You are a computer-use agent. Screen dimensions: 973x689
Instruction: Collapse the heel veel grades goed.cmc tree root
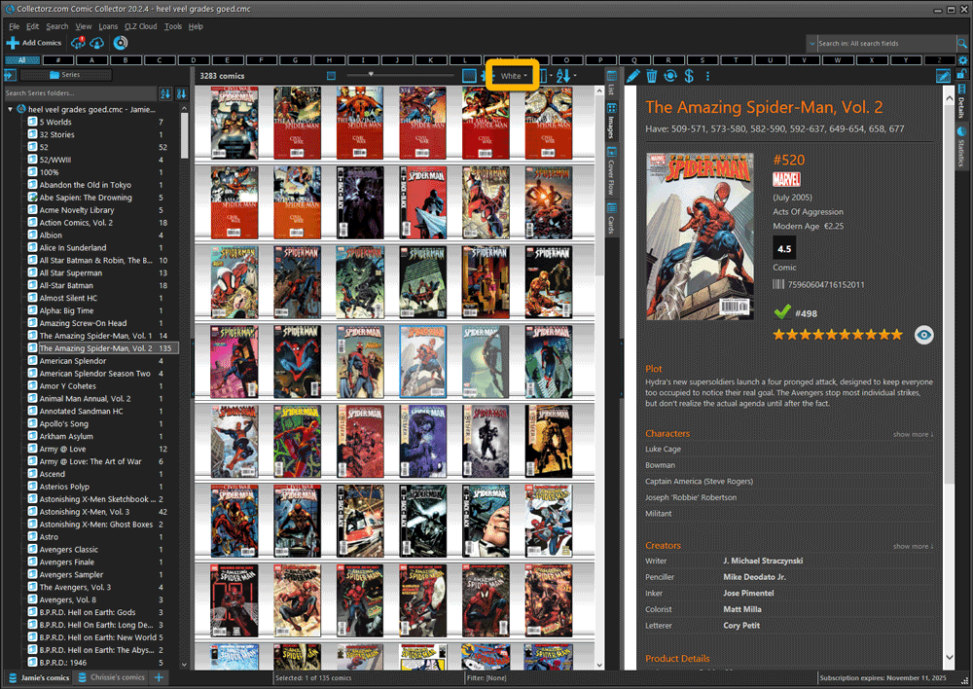[x=11, y=109]
